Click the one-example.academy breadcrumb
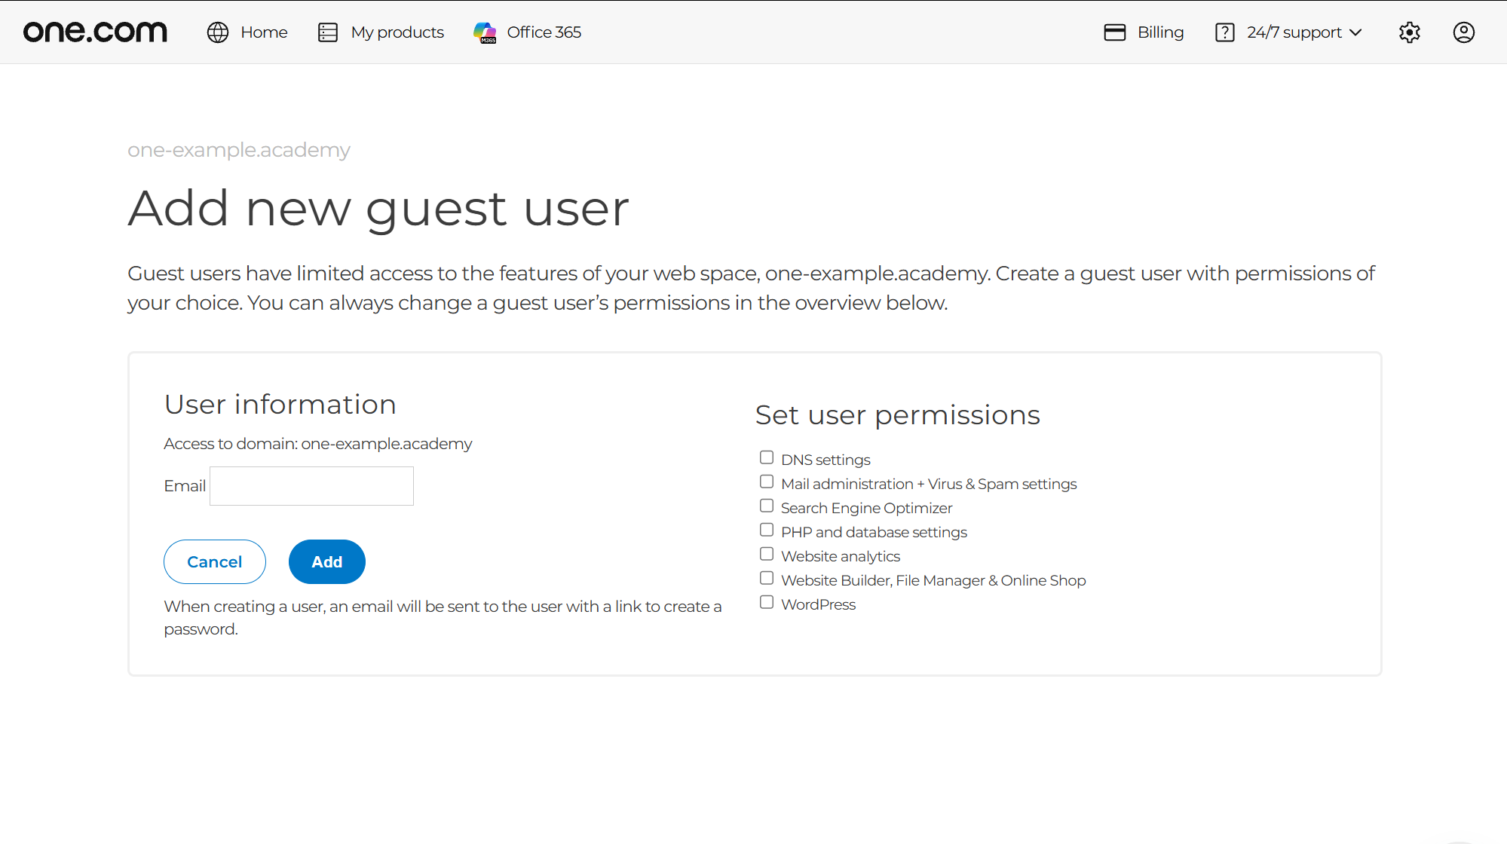 pos(239,150)
